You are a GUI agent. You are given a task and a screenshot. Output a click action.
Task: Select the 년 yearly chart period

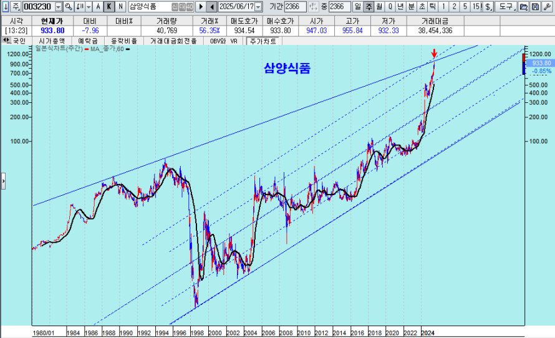pyautogui.click(x=400, y=6)
